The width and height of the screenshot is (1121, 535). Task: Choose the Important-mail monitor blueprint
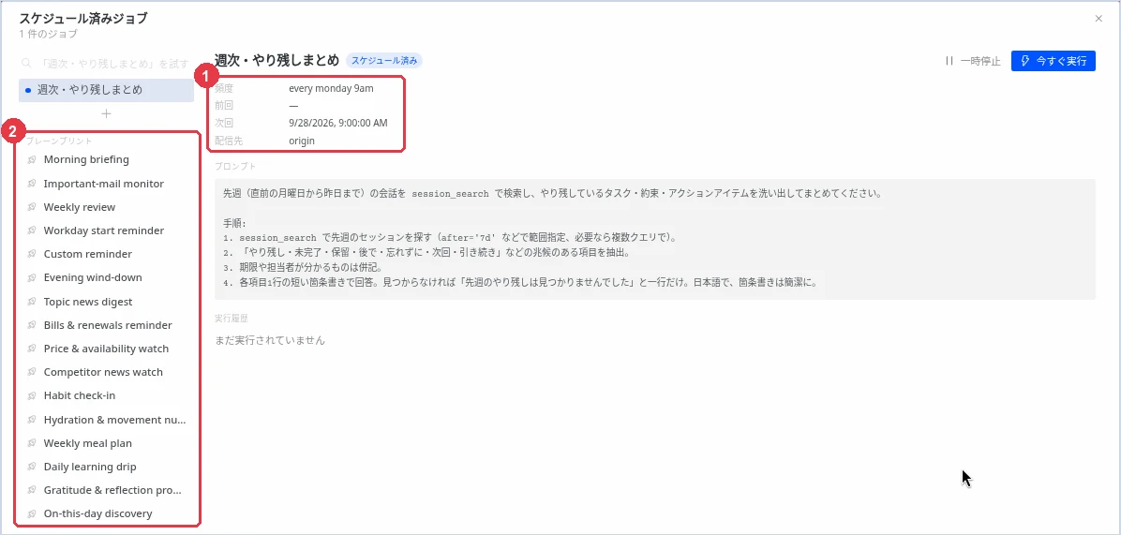click(106, 184)
